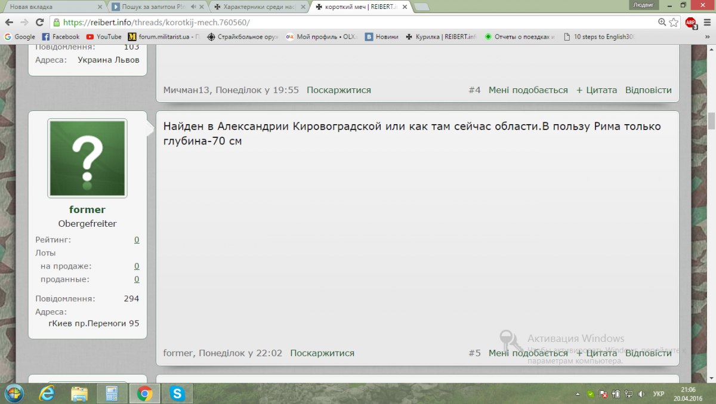
Task: Click the URL address bar
Action: click(358, 22)
